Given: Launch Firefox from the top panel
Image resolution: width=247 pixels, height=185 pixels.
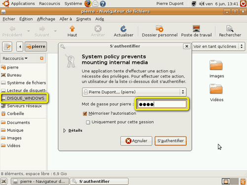Looking at the screenshot, I should [88, 3].
